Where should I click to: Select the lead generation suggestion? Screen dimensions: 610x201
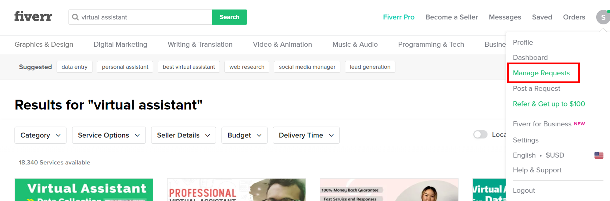tap(370, 67)
